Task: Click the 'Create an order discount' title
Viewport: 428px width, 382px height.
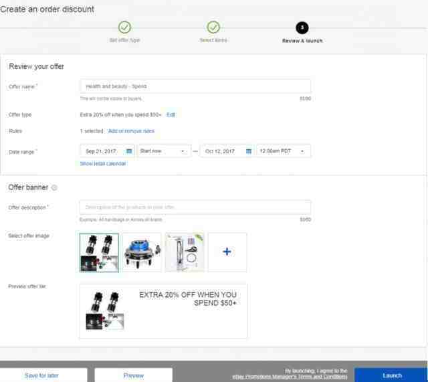Action: [47, 9]
